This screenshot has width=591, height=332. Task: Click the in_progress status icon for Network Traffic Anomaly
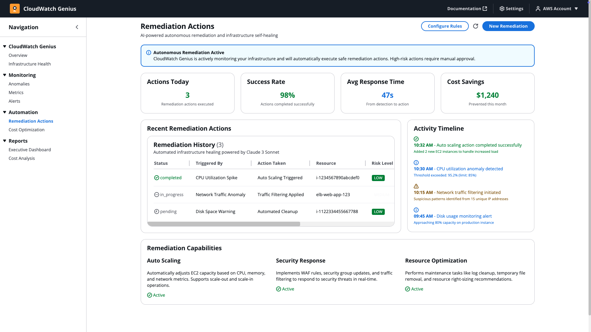(x=156, y=195)
